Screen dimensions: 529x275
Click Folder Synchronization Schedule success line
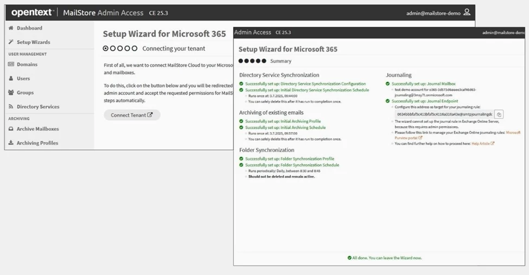pyautogui.click(x=292, y=165)
